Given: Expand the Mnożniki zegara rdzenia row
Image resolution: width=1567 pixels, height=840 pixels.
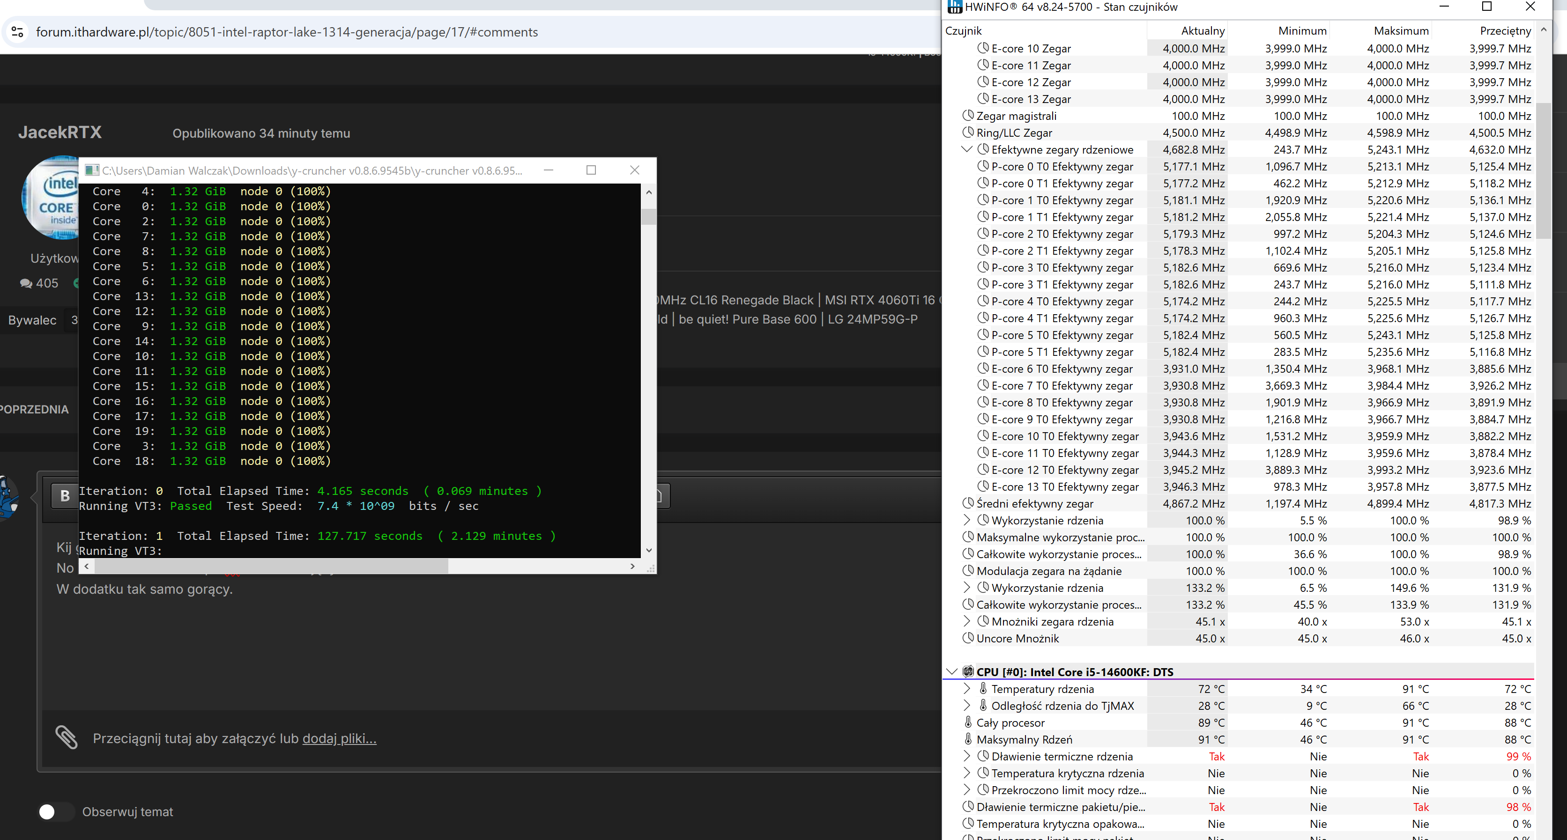Looking at the screenshot, I should 966,621.
